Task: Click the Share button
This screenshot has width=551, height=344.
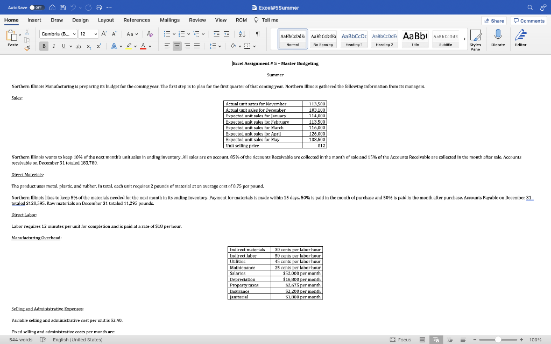Action: [493, 20]
